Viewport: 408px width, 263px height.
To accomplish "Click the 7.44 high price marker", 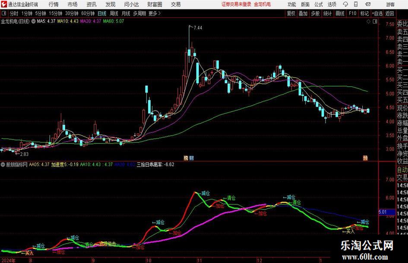I will pos(198,28).
